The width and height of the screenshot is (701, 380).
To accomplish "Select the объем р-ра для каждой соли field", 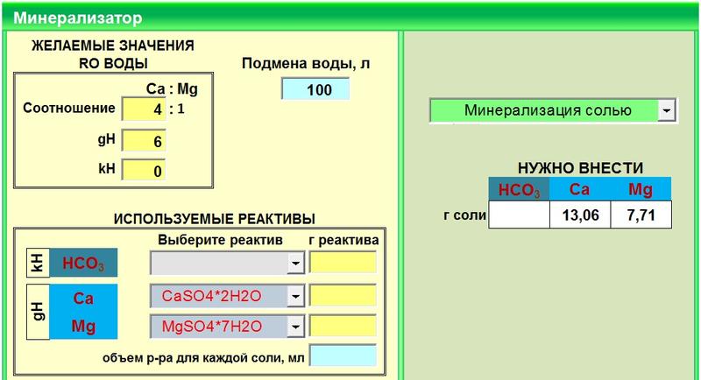I will pos(342,355).
